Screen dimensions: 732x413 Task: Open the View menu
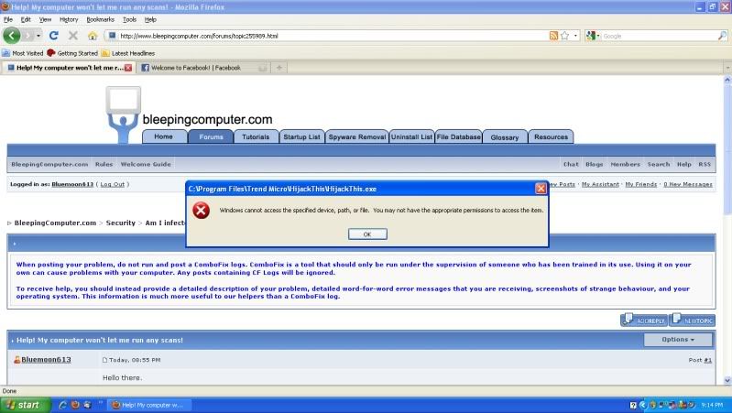coord(45,19)
